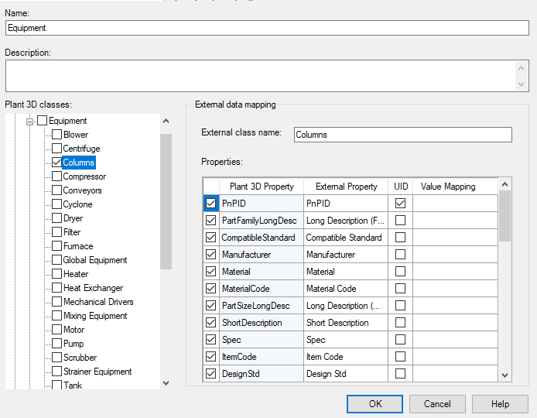Select the Compressor tree item

[84, 176]
